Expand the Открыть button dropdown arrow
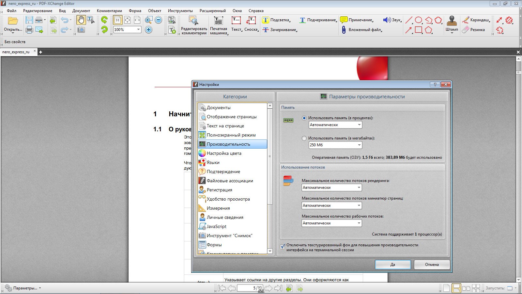Screen dimensions: 522x294 tap(13, 33)
